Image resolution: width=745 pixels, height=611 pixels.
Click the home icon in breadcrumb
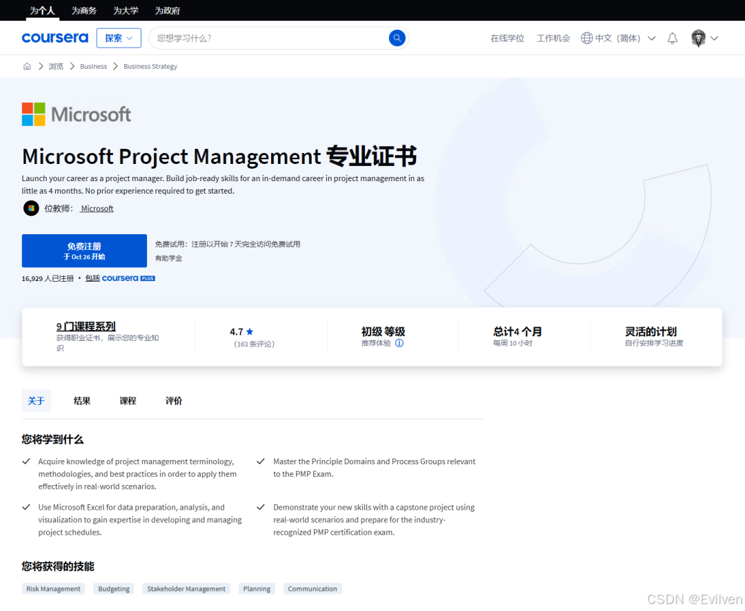pyautogui.click(x=27, y=66)
